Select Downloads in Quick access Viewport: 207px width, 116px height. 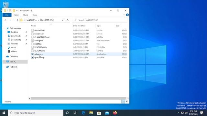16,36
